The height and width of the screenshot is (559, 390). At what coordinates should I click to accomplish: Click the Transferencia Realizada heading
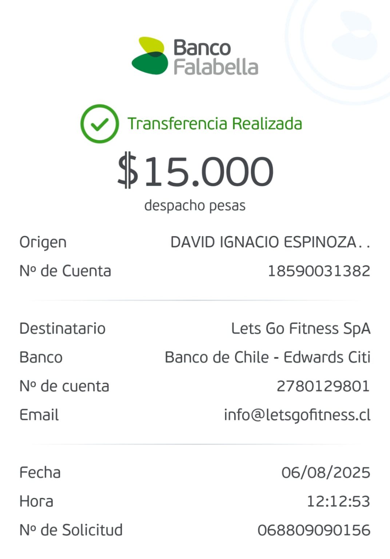pos(215,124)
